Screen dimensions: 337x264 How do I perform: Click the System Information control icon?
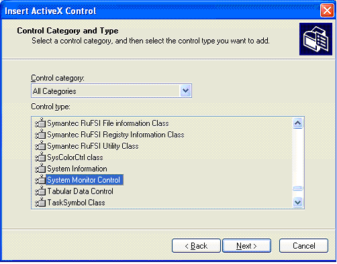click(x=40, y=169)
